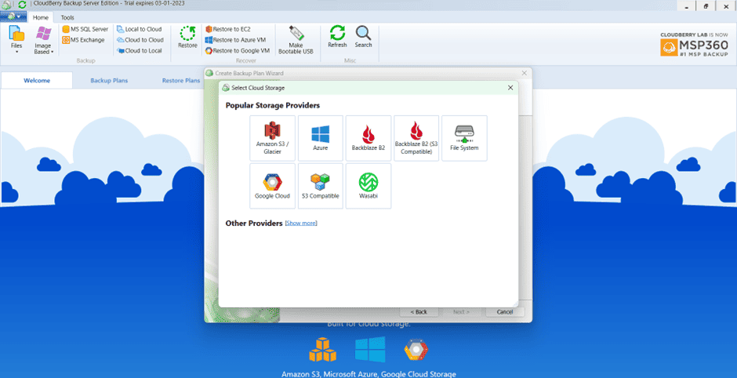Click the Google Cloud logo on Welcome page
This screenshot has width=737, height=378.
point(416,350)
